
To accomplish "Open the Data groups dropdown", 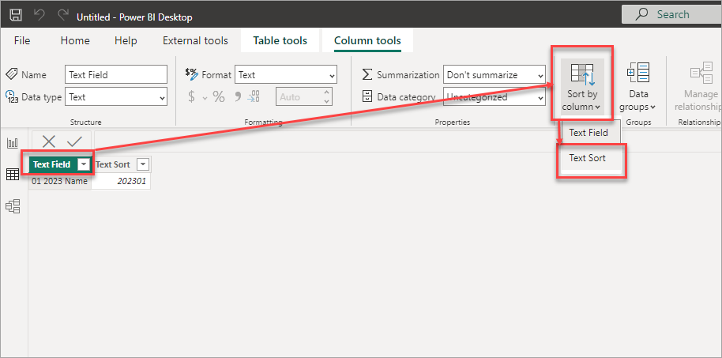I will (638, 87).
